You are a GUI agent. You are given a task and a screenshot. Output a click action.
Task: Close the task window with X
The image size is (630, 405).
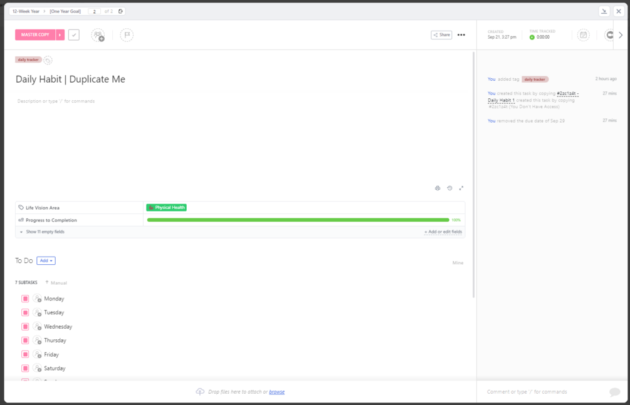pyautogui.click(x=619, y=11)
